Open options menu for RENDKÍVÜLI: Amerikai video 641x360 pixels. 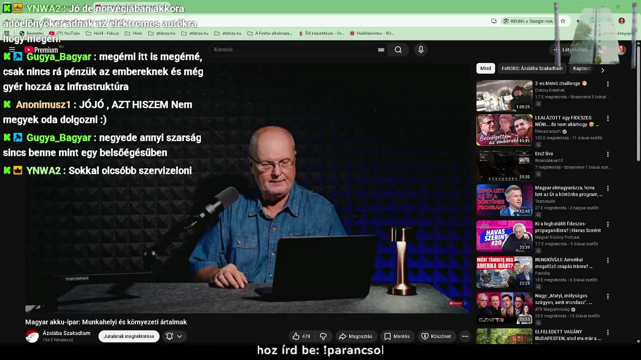point(608,260)
